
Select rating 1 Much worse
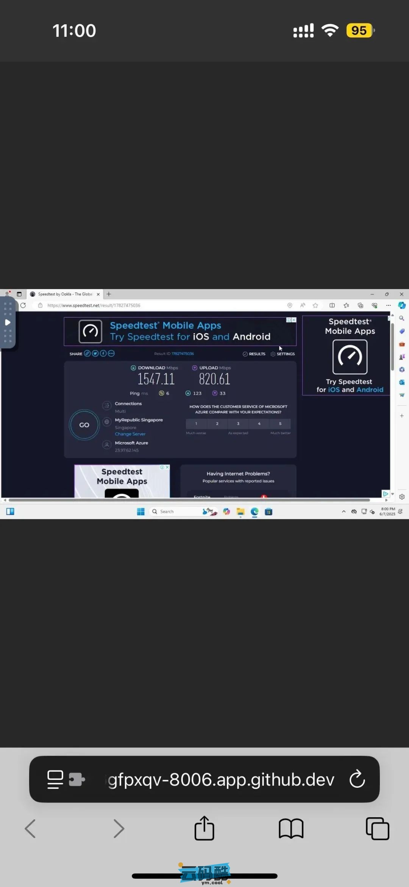point(196,424)
